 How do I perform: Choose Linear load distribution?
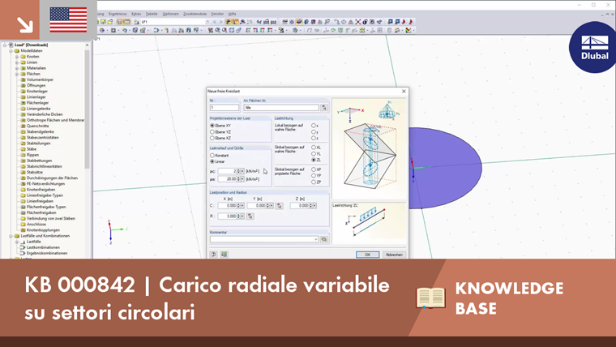coord(212,161)
